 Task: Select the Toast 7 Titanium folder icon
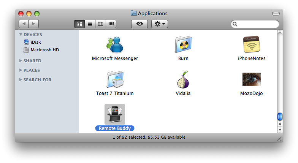tap(115, 80)
